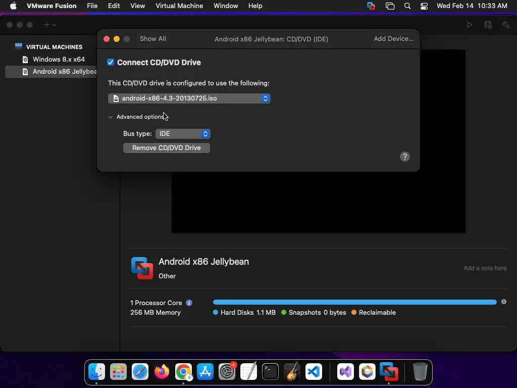
Task: Open the VM settings wrench icon
Action: point(506,25)
